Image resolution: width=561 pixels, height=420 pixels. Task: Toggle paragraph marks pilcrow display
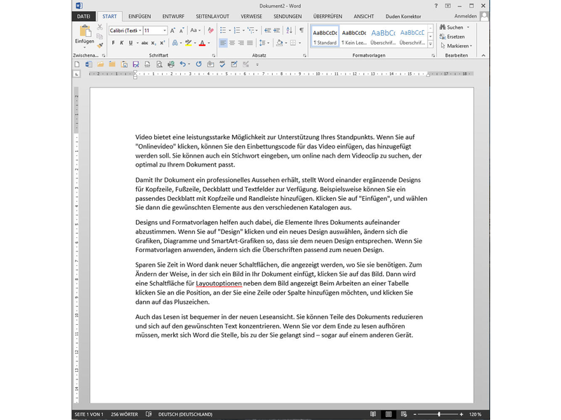[x=302, y=31]
